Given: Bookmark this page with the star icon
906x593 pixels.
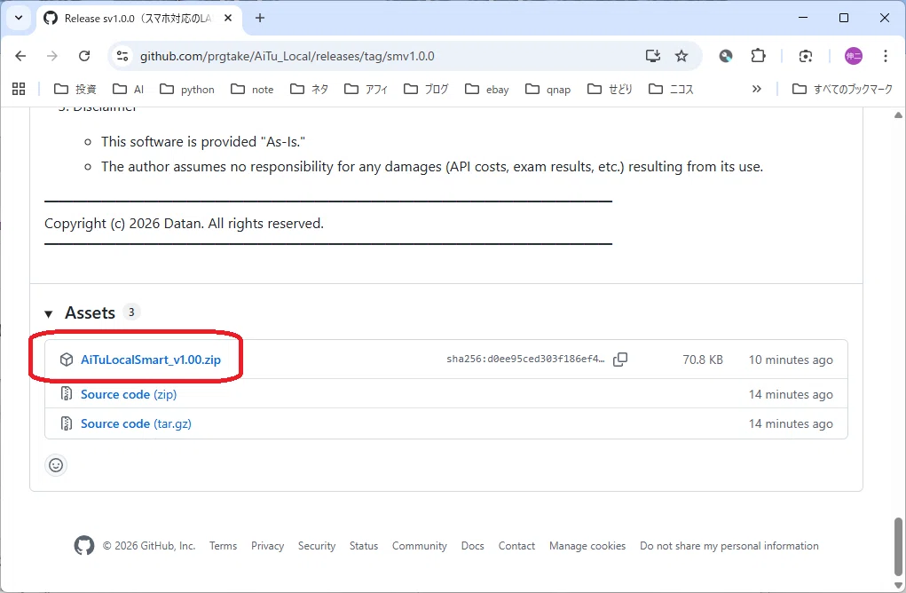Looking at the screenshot, I should 681,56.
